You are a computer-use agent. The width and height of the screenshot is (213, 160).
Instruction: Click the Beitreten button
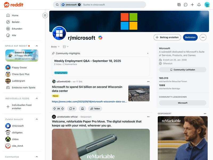pyautogui.click(x=190, y=37)
